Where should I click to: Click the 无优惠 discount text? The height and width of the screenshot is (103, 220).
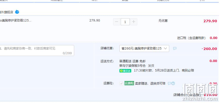click(163, 21)
